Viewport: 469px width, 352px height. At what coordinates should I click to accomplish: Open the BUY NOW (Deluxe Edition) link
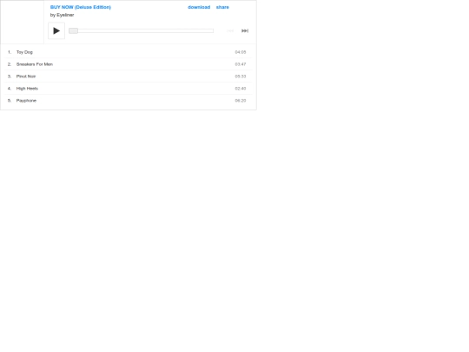[81, 7]
